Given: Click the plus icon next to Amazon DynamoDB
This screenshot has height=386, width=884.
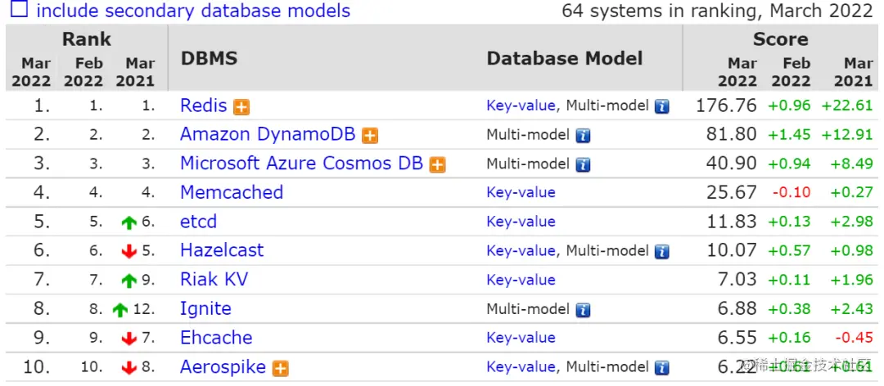Looking at the screenshot, I should pos(370,136).
